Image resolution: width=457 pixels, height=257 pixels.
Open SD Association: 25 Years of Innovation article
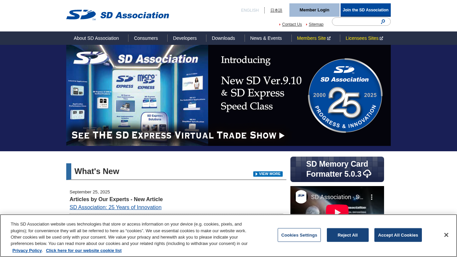coord(115,207)
